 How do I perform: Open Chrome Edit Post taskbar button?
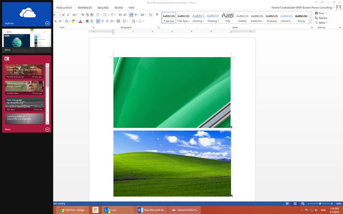pos(73,210)
